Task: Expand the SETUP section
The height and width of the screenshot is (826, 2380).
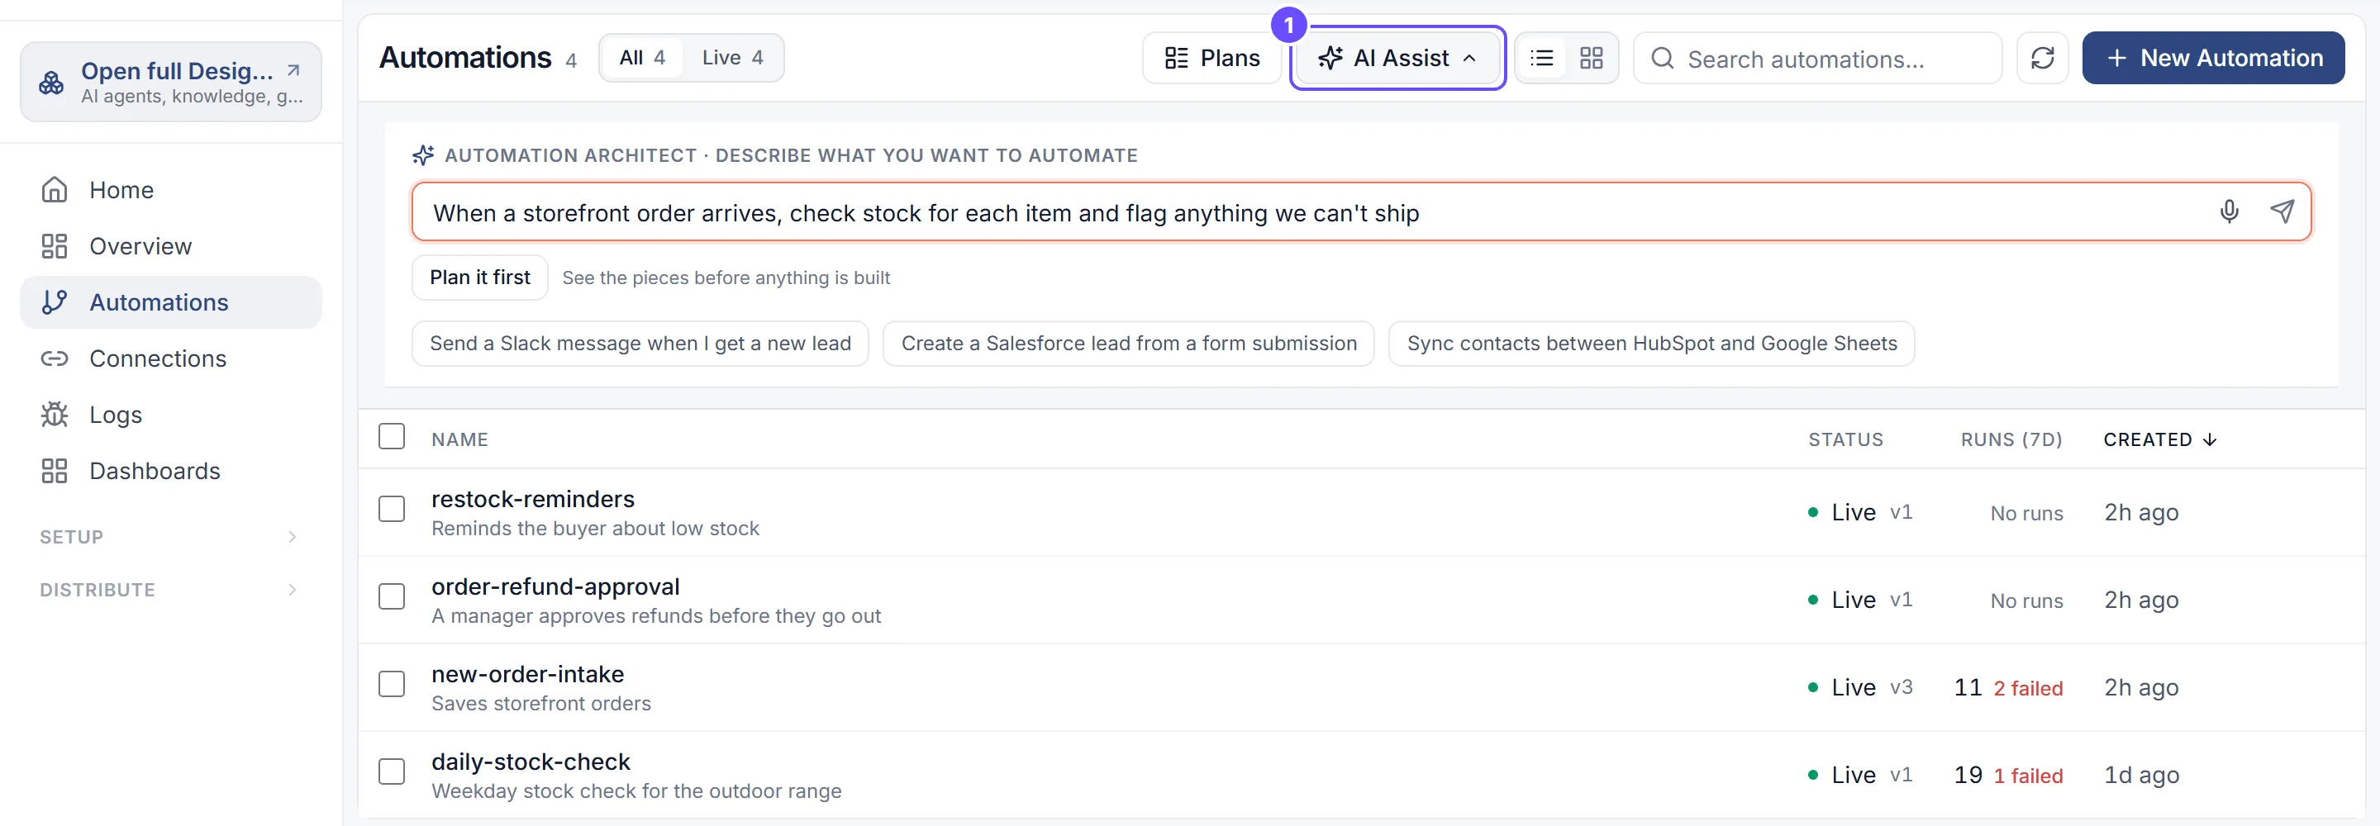Action: click(x=171, y=537)
